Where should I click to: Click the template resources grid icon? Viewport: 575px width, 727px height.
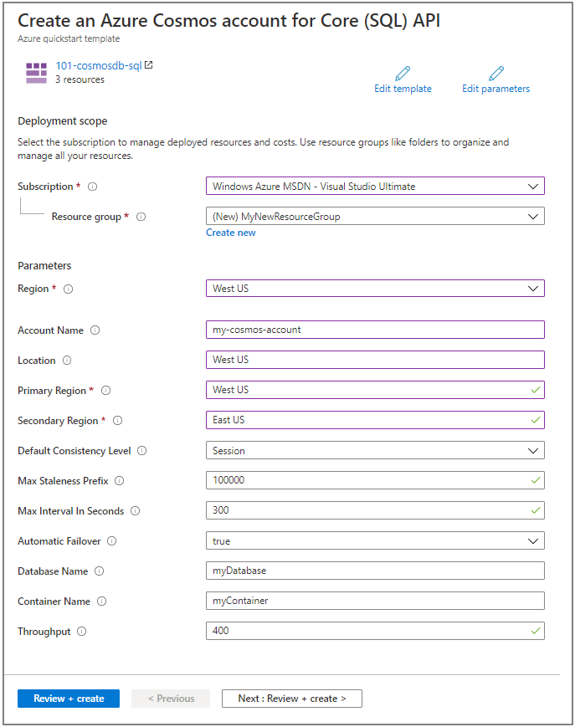click(36, 71)
